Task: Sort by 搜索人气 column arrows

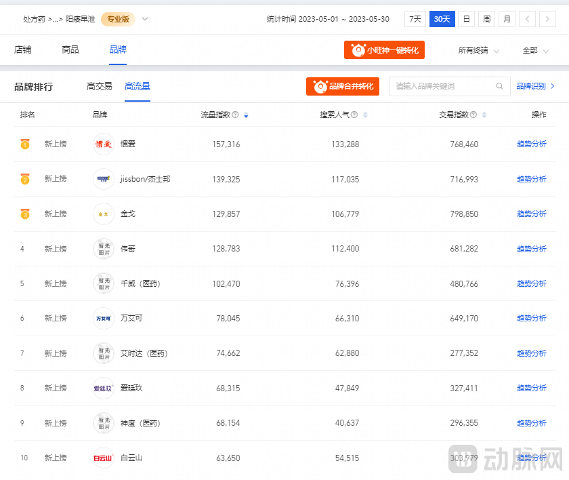Action: click(365, 115)
